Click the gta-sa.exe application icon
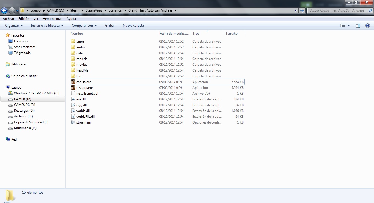 [73, 82]
